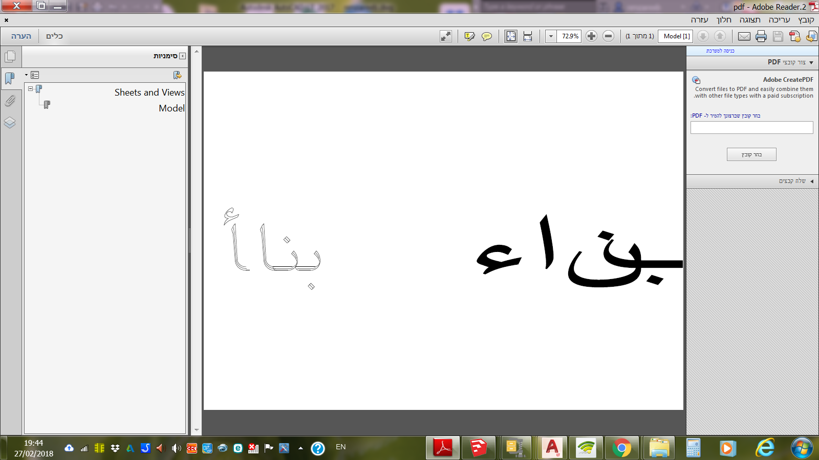The width and height of the screenshot is (819, 460).
Task: Collapse the Sheets and Views bookmark
Action: (x=30, y=88)
